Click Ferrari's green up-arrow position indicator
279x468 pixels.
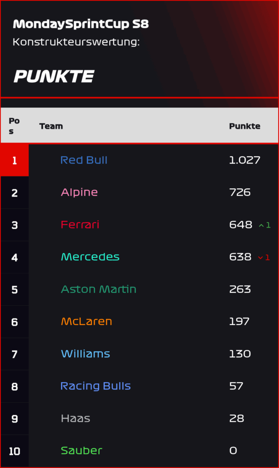click(264, 225)
